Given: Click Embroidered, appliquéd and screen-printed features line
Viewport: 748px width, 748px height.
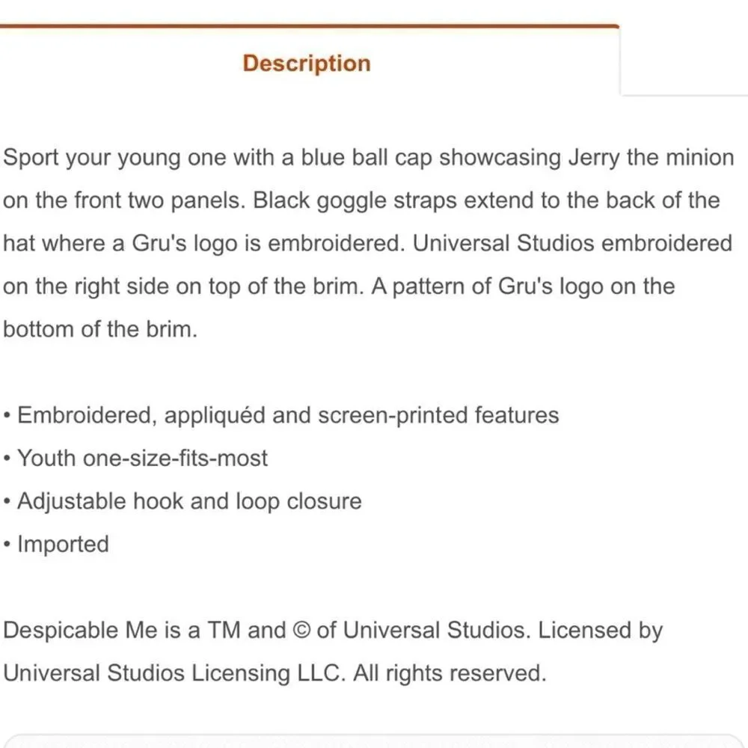Looking at the screenshot, I should [288, 415].
